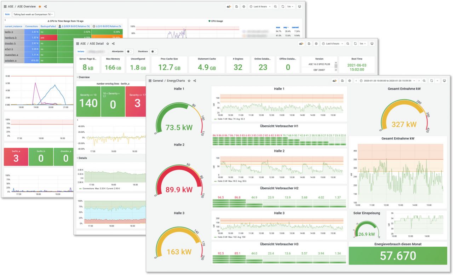
Task: Enable the AllowUpdate toggle
Action: [129, 51]
